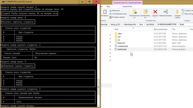
Task: Click the Cut (Вырезать) scissors icon
Action: (x=111, y=10)
